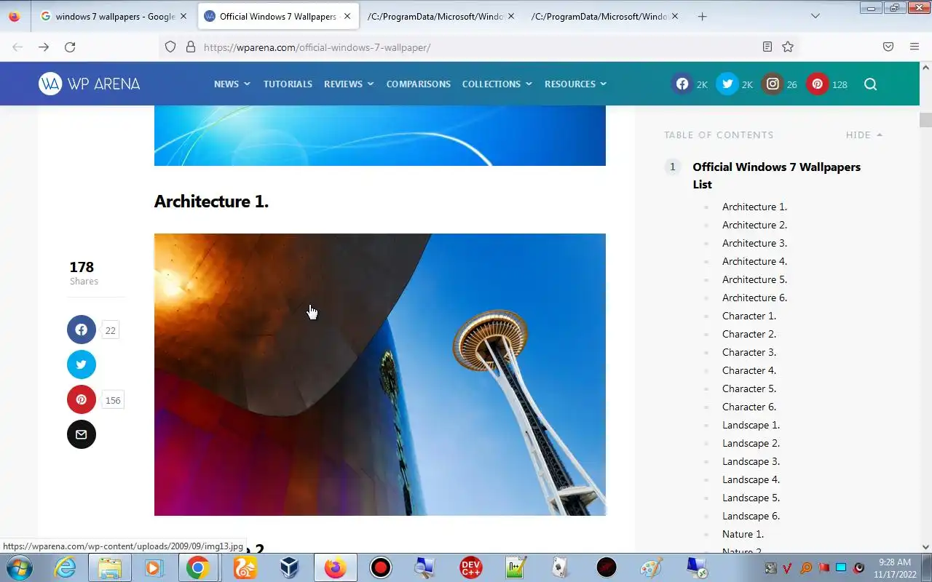Open the WP Arena Instagram page icon
The image size is (932, 582).
773,84
